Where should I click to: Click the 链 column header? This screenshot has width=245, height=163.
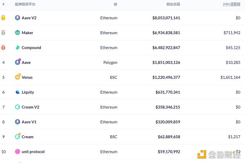pos(116,4)
